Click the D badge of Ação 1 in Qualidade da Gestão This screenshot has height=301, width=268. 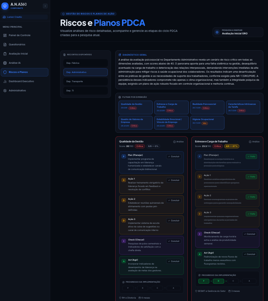coord(124,180)
